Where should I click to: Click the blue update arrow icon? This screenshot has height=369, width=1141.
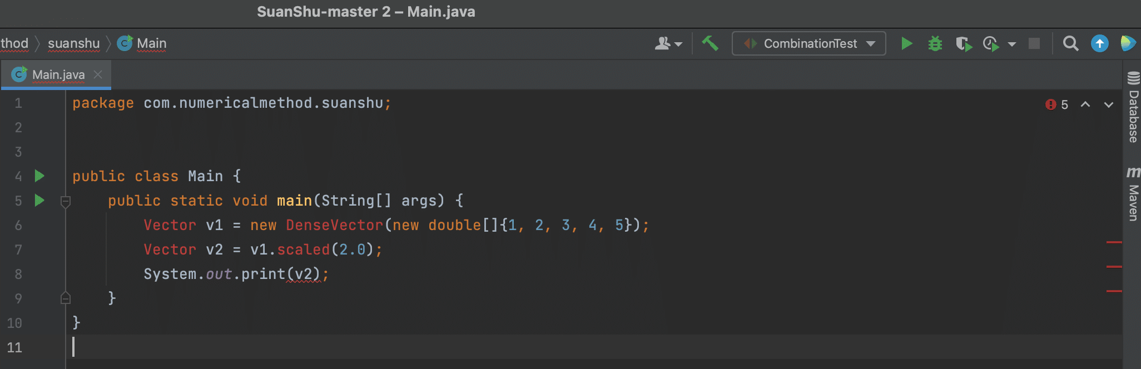1099,43
